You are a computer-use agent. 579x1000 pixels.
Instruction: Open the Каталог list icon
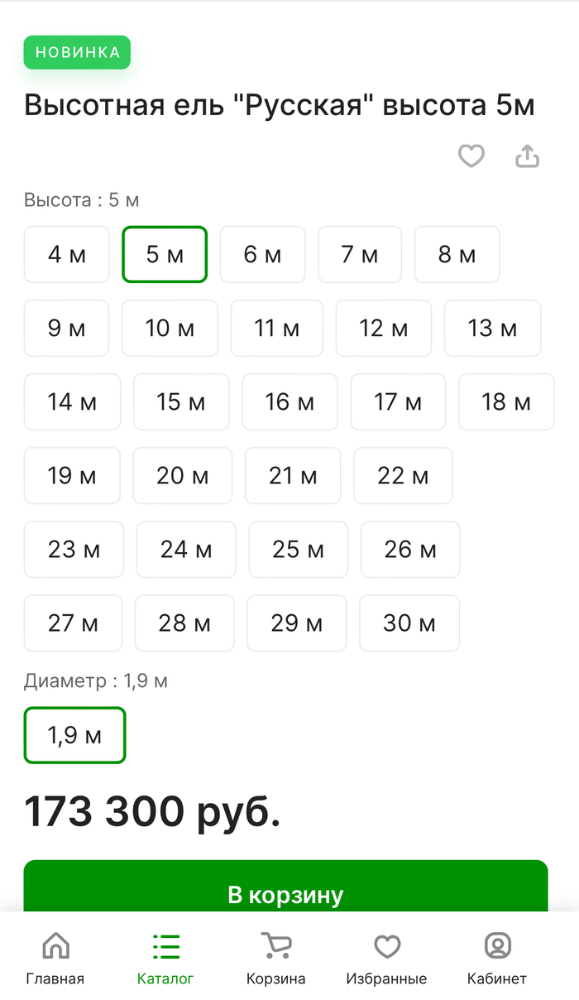[x=165, y=945]
